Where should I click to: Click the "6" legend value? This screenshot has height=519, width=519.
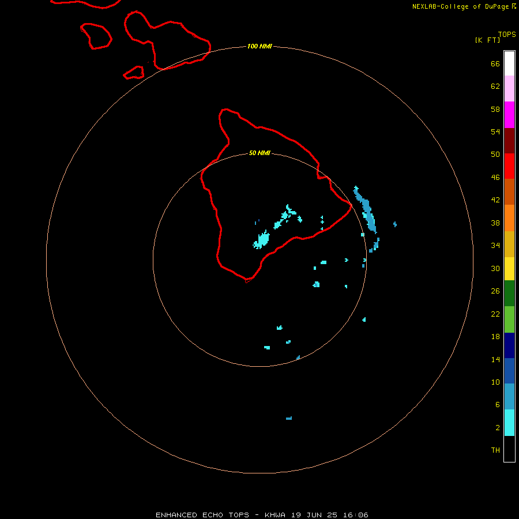click(x=497, y=404)
